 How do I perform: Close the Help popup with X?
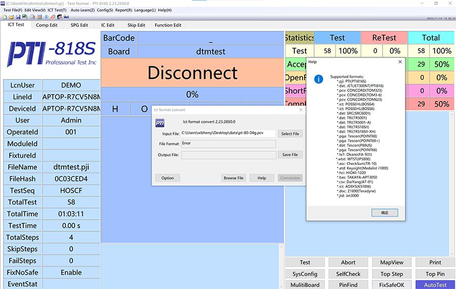point(400,62)
